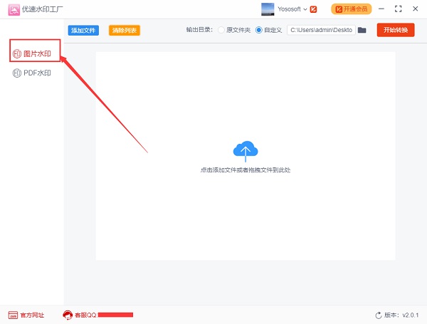Open the output folder browse icon

click(x=362, y=31)
